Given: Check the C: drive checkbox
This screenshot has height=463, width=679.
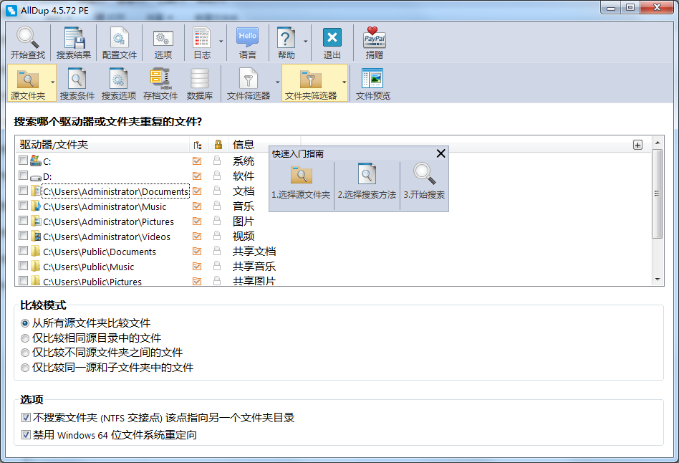Looking at the screenshot, I should [24, 161].
